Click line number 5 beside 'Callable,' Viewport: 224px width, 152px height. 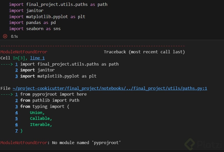point(16,119)
